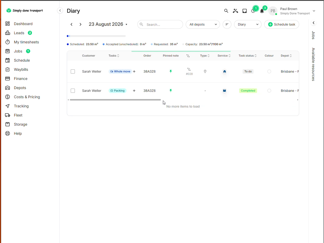324x243 pixels.
Task: Collapse the left sidebar with chevron
Action: 60,10
